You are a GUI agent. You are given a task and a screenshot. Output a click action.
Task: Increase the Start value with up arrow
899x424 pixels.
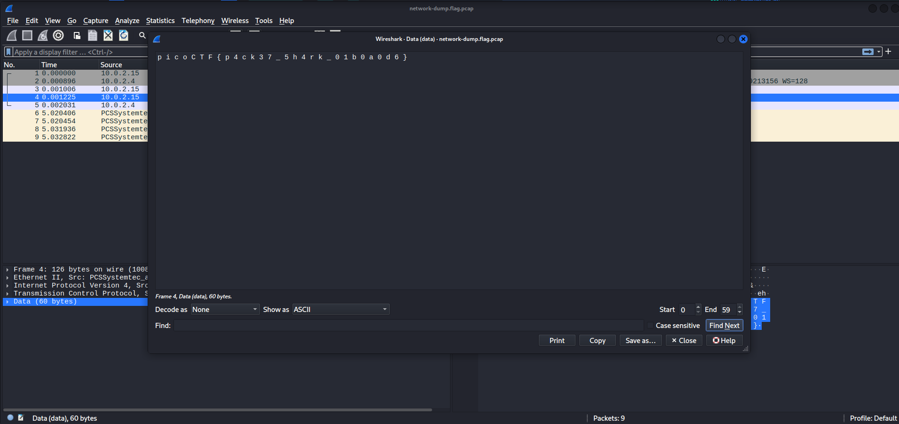click(x=698, y=306)
